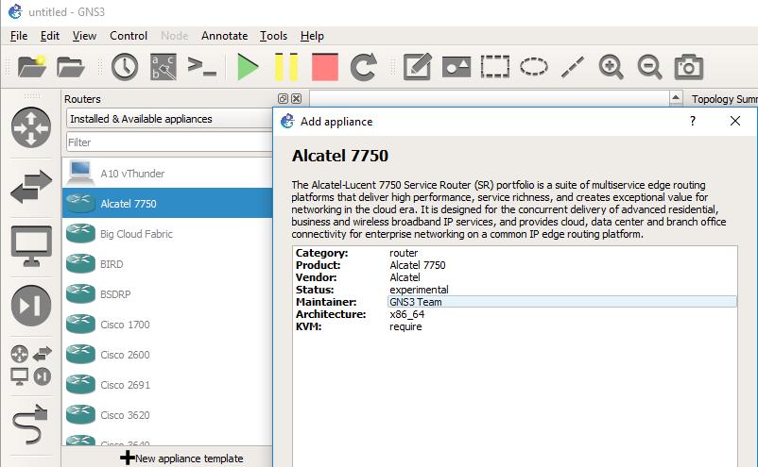The height and width of the screenshot is (467, 758).
Task: Select Big Cloud Fabric appliance
Action: pyautogui.click(x=167, y=234)
